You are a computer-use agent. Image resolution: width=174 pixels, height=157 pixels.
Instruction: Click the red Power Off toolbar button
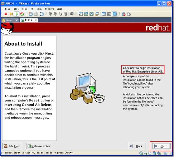[x=6, y=14]
